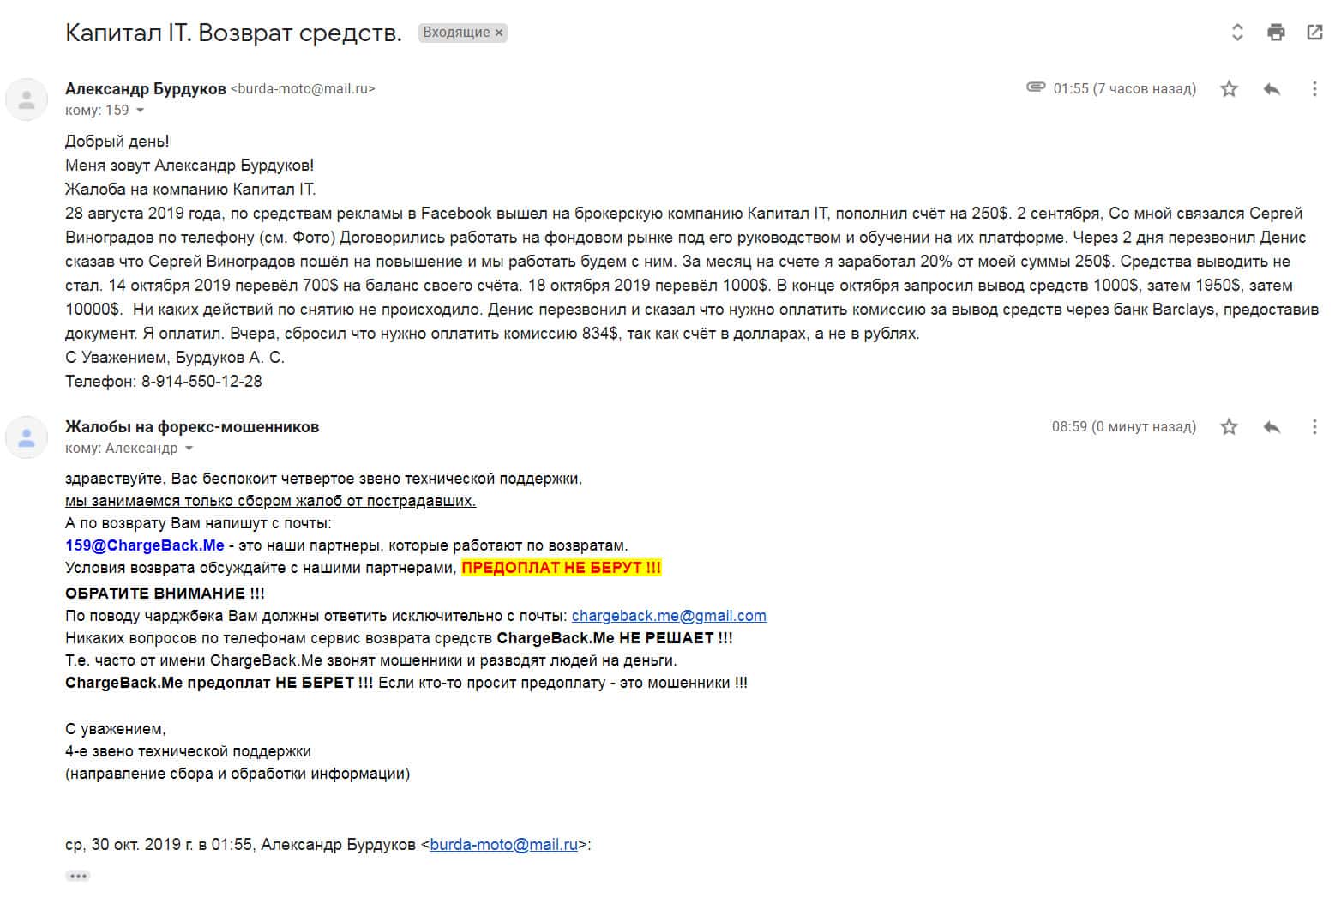Click the 159@ChargeBack.Me address
Screen dimensions: 1341x904
pyautogui.click(x=144, y=545)
